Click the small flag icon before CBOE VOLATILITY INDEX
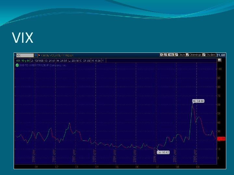This screenshot has height=175, width=234. click(x=39, y=55)
